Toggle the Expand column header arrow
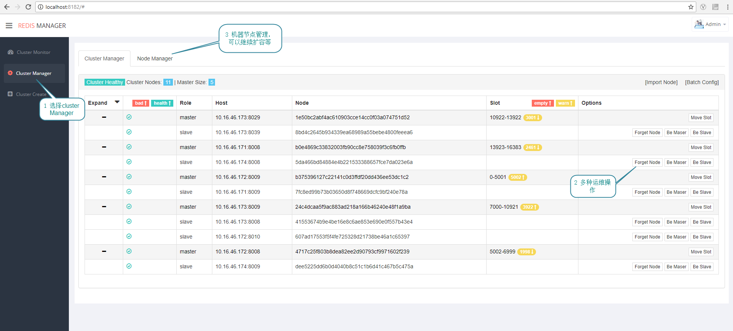Screen dimensions: 733x331 117,102
